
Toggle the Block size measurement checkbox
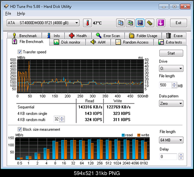click(20, 129)
